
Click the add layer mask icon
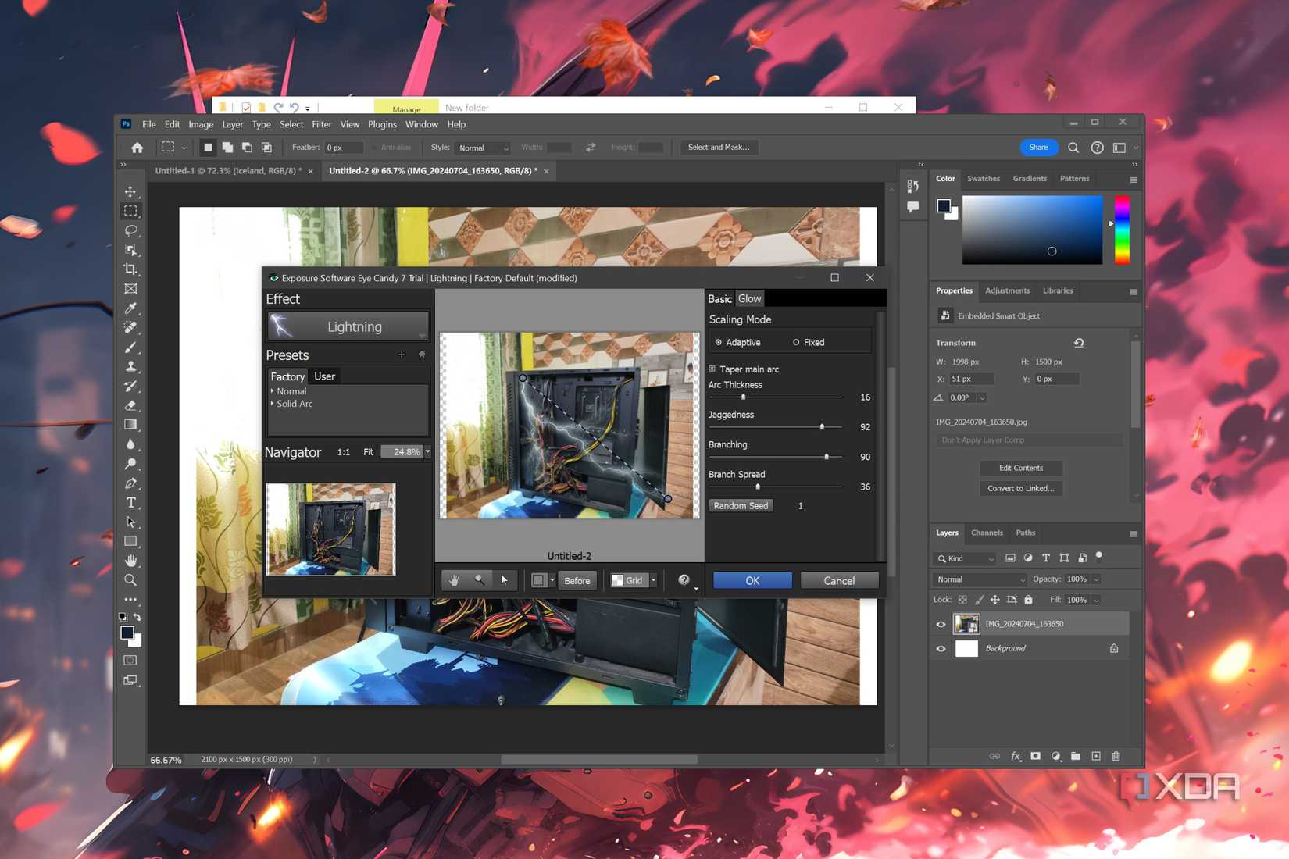point(1035,756)
